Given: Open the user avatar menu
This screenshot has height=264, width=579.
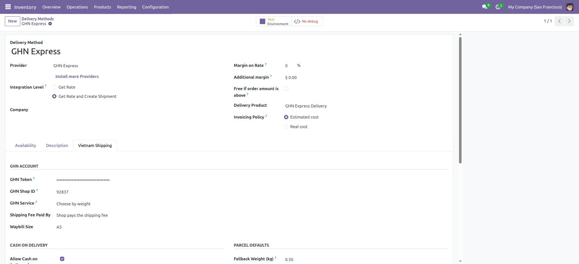Looking at the screenshot, I should click(x=569, y=7).
